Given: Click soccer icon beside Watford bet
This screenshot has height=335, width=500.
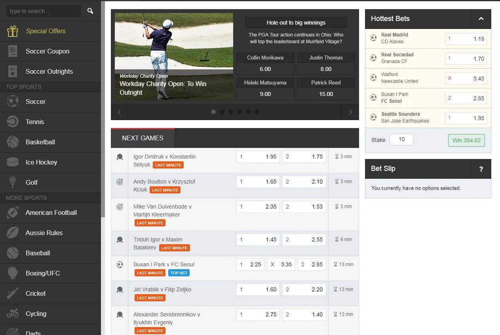Looking at the screenshot, I should pyautogui.click(x=373, y=78).
